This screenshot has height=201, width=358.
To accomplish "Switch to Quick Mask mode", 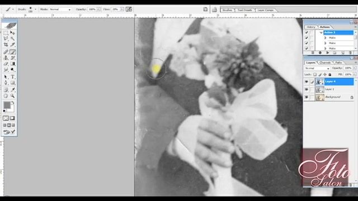I will (x=12, y=118).
